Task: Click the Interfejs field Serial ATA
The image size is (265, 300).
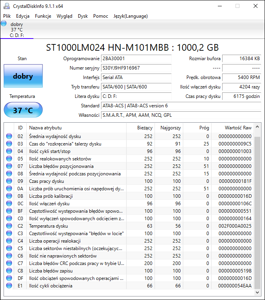Action: [136, 77]
